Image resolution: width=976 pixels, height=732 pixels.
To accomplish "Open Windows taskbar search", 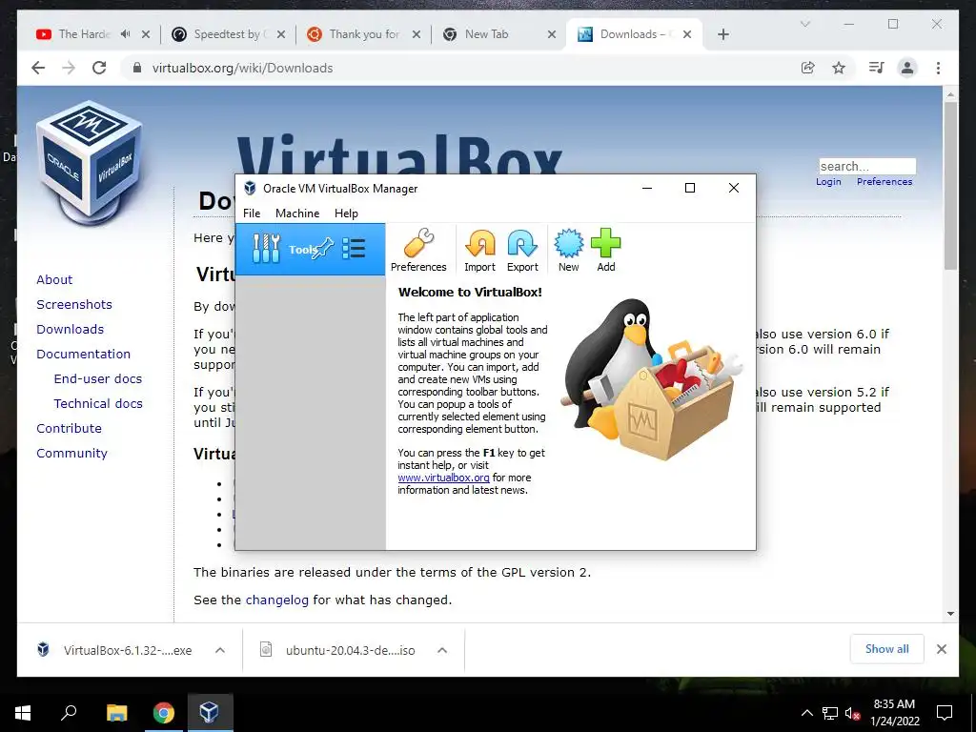I will (x=69, y=712).
